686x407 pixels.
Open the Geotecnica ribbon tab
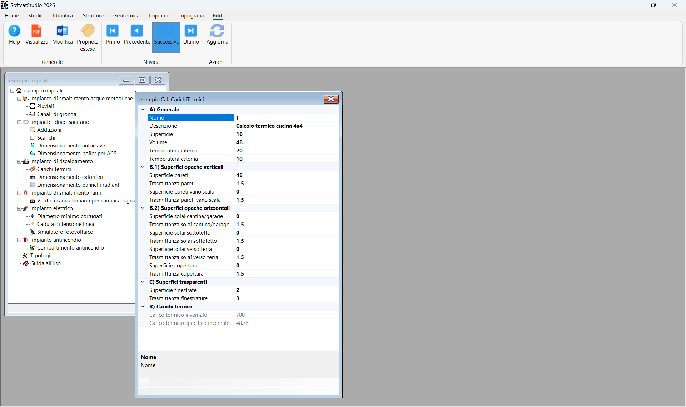[x=126, y=16]
